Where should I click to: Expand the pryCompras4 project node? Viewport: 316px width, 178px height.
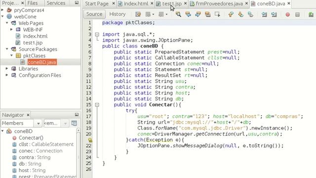coord(2,10)
